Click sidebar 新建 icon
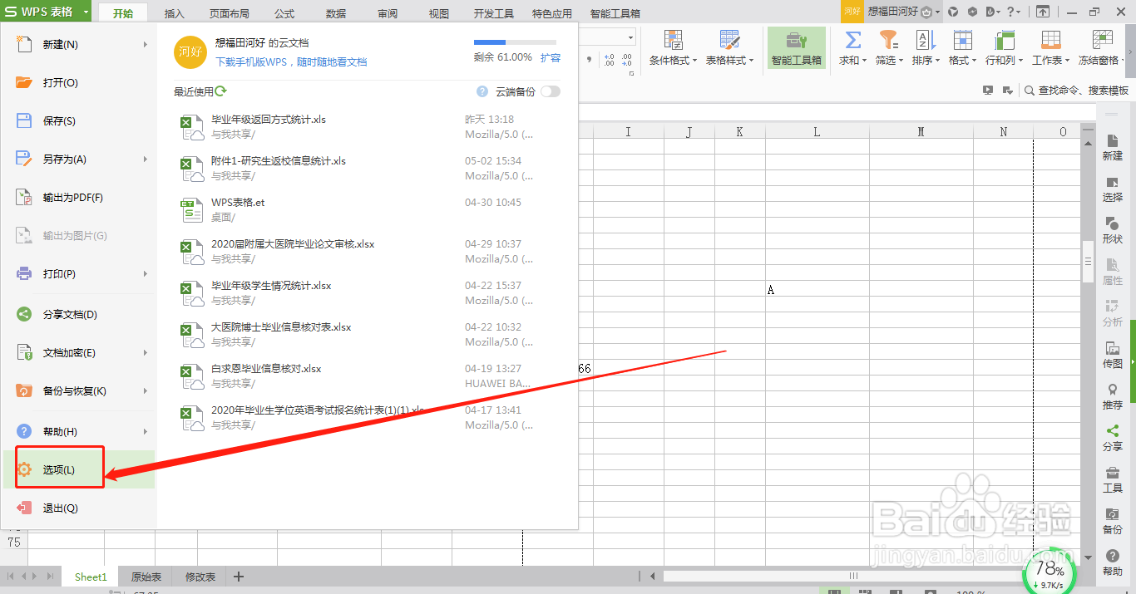1136x594 pixels. click(x=1112, y=141)
